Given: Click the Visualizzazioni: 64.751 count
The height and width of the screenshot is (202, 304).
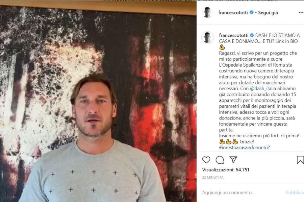Looking at the screenshot, I should pos(226,170).
